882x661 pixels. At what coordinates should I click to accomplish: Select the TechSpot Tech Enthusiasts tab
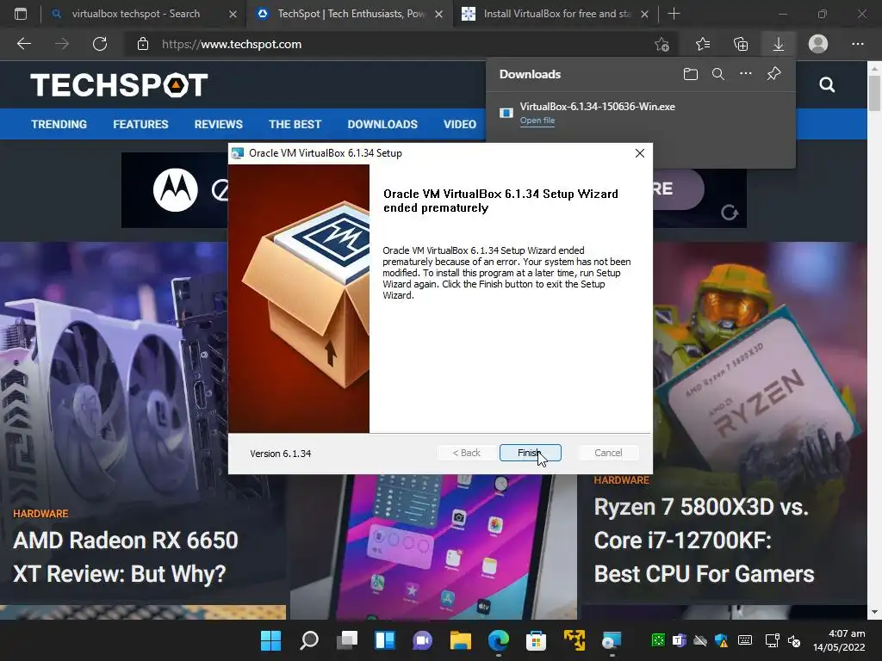351,14
